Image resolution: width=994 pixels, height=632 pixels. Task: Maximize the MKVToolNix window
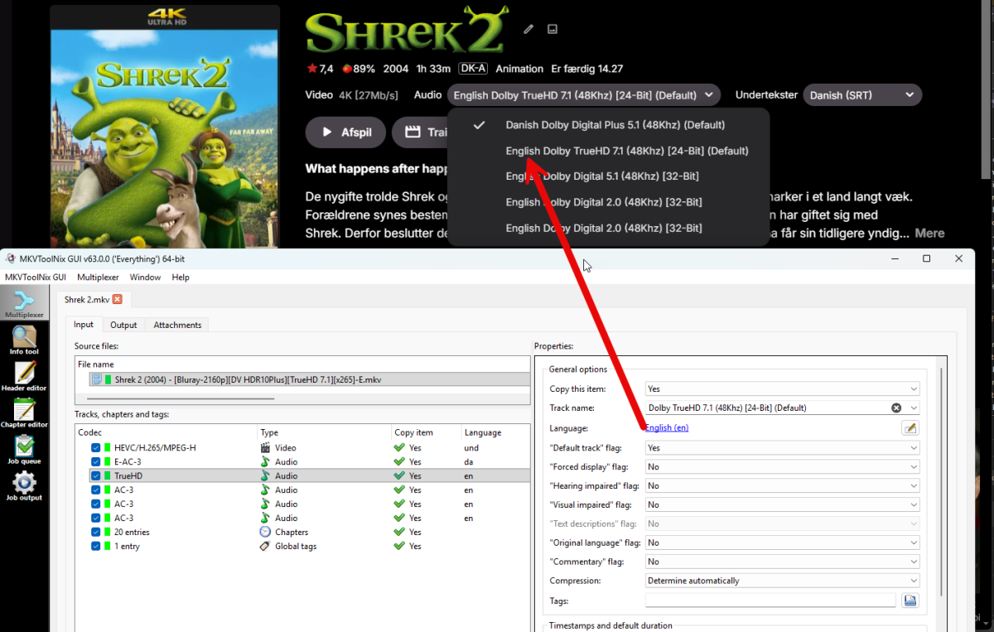[x=926, y=259]
